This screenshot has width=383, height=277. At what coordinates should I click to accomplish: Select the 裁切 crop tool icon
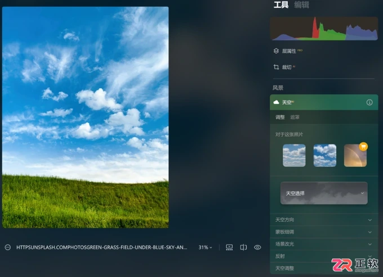coord(276,67)
